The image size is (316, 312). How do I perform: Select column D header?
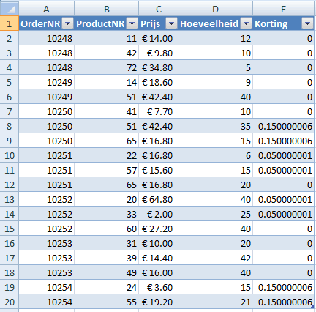215,9
